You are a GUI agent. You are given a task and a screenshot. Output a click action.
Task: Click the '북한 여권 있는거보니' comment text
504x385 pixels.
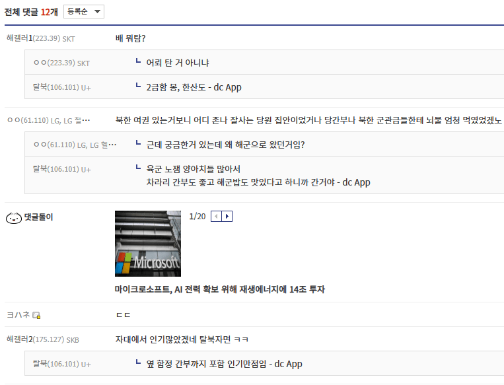(x=308, y=120)
